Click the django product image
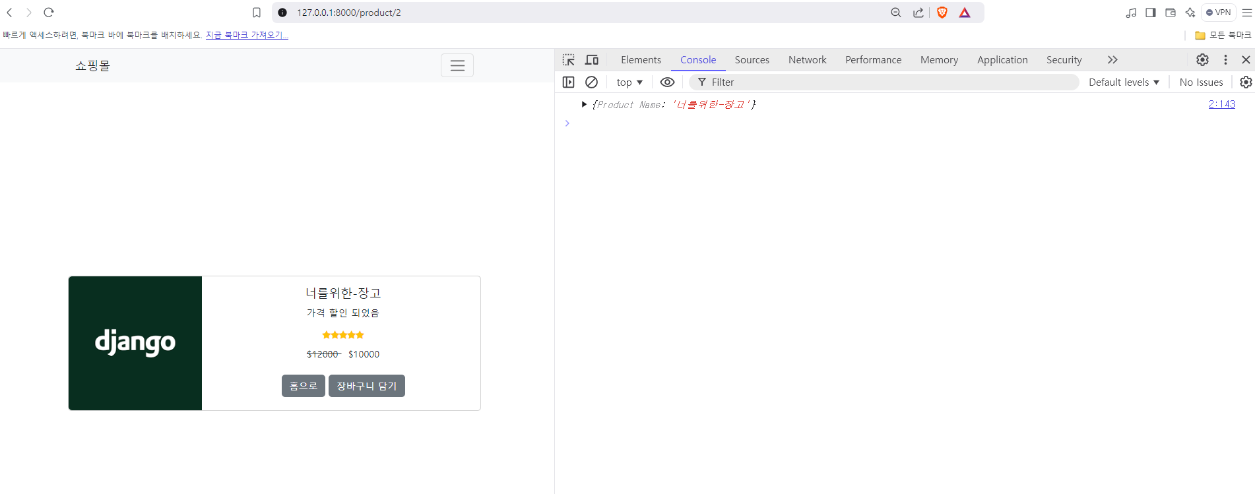This screenshot has height=494, width=1255. (x=135, y=343)
